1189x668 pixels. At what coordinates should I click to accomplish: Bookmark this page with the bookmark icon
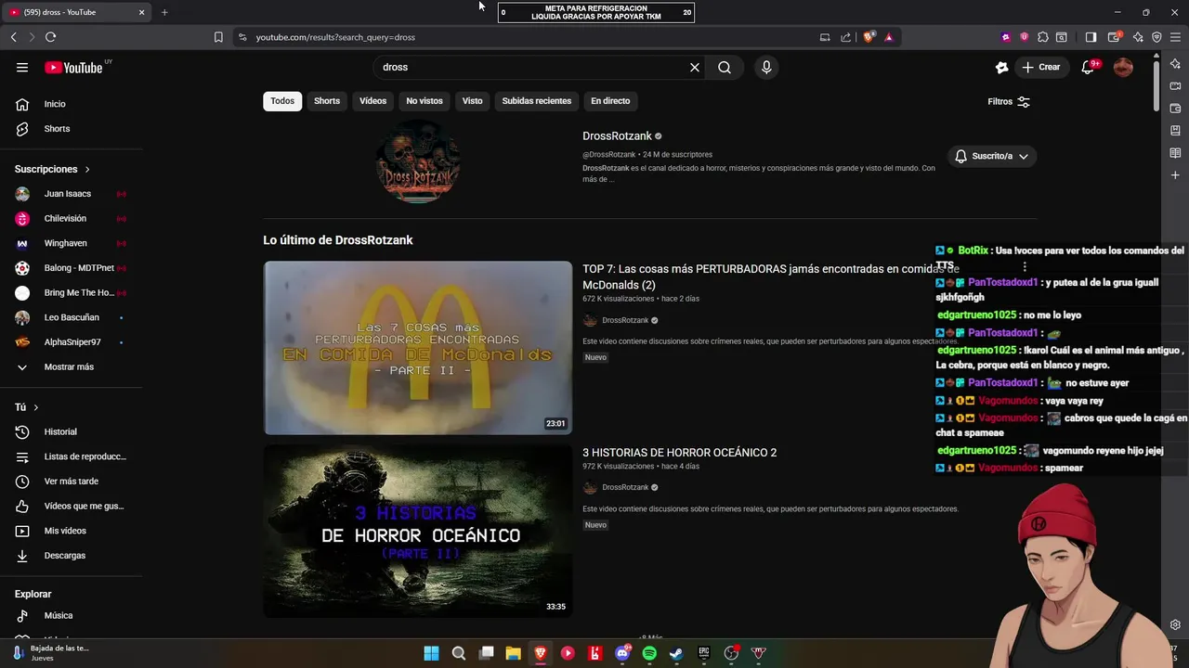(x=218, y=37)
